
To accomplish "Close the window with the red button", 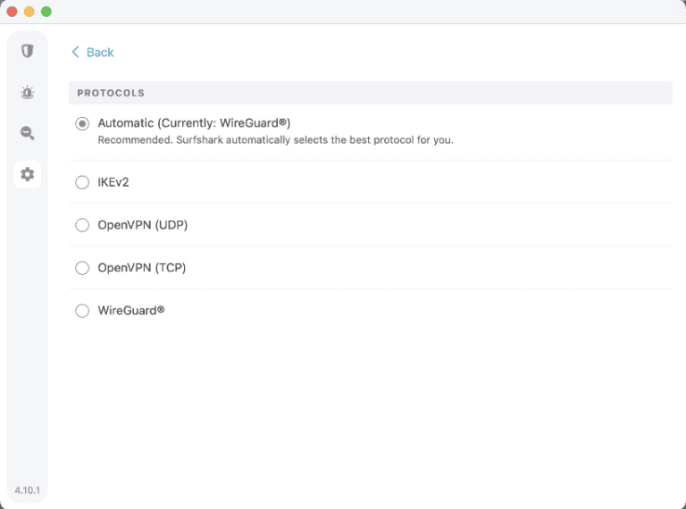I will [13, 12].
